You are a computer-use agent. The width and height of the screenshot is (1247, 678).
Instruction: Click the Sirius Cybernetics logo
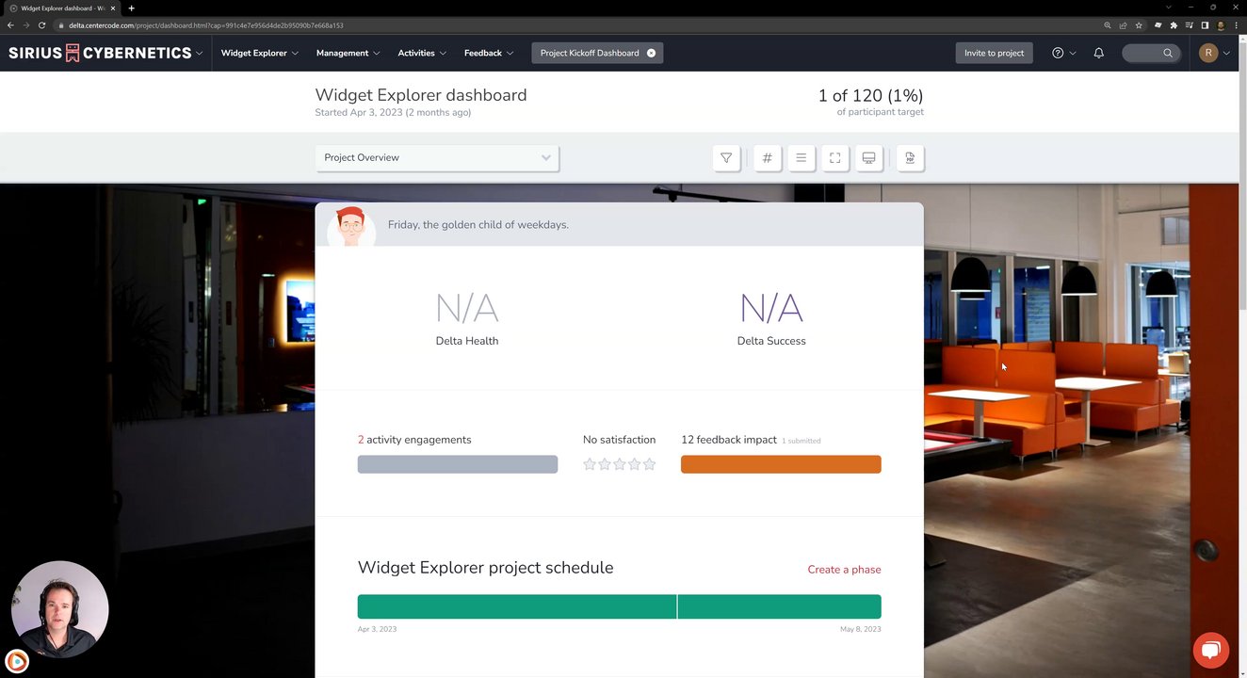tap(100, 53)
